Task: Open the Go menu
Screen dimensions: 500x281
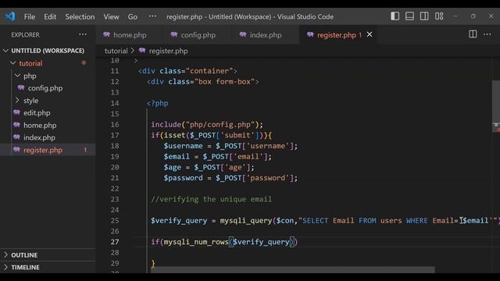Action: (x=133, y=16)
